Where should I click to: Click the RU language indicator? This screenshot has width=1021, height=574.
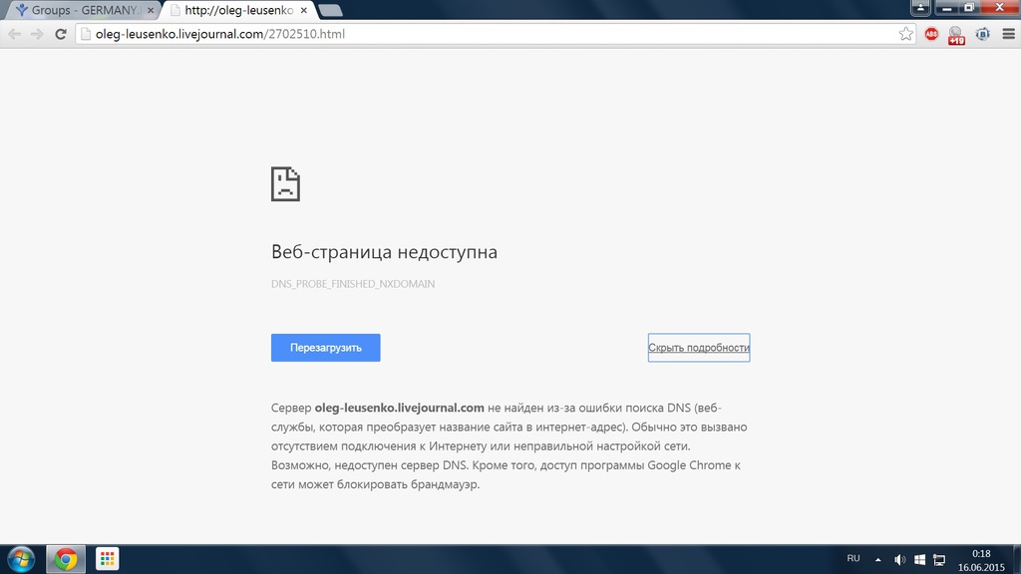pos(853,558)
